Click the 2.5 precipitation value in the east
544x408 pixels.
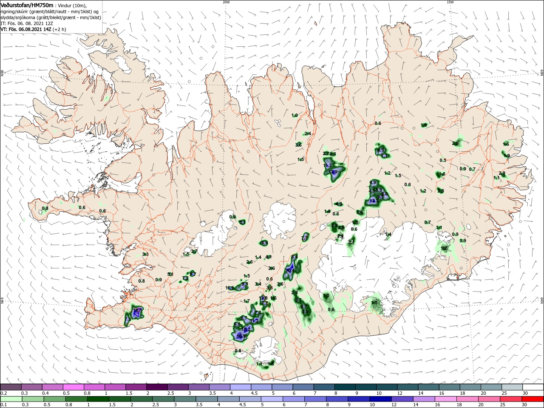pos(441,191)
